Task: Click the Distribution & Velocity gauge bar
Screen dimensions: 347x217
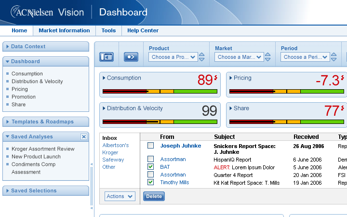Action: click(160, 122)
